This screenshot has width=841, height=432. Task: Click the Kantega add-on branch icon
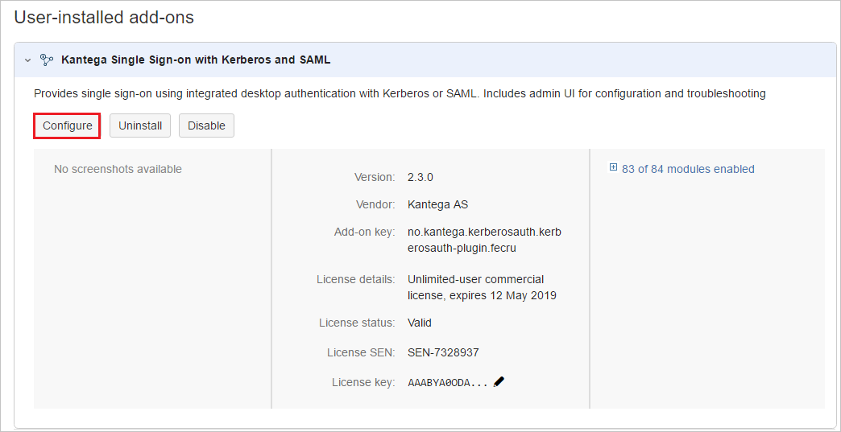coord(48,60)
